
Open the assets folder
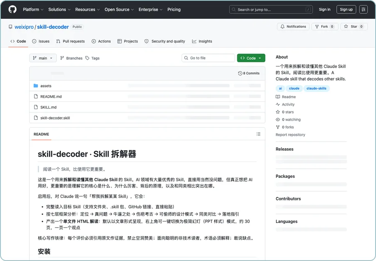(46, 86)
